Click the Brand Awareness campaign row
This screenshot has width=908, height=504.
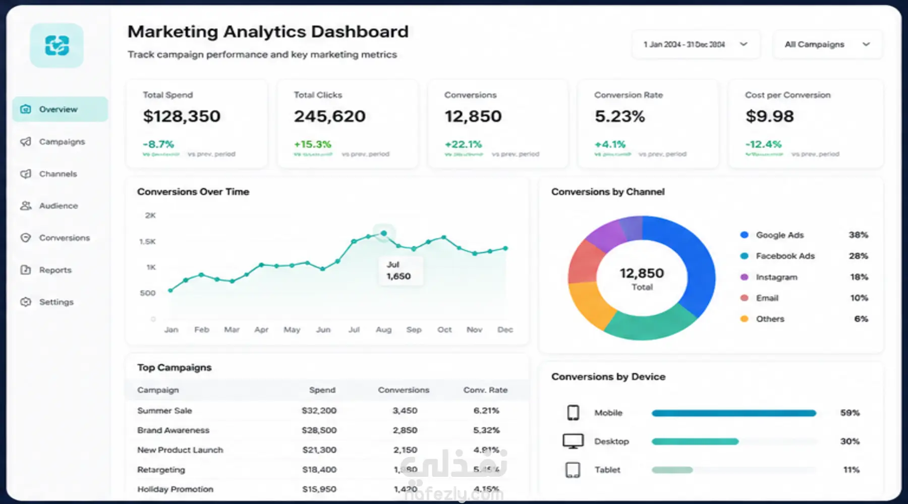click(x=327, y=430)
